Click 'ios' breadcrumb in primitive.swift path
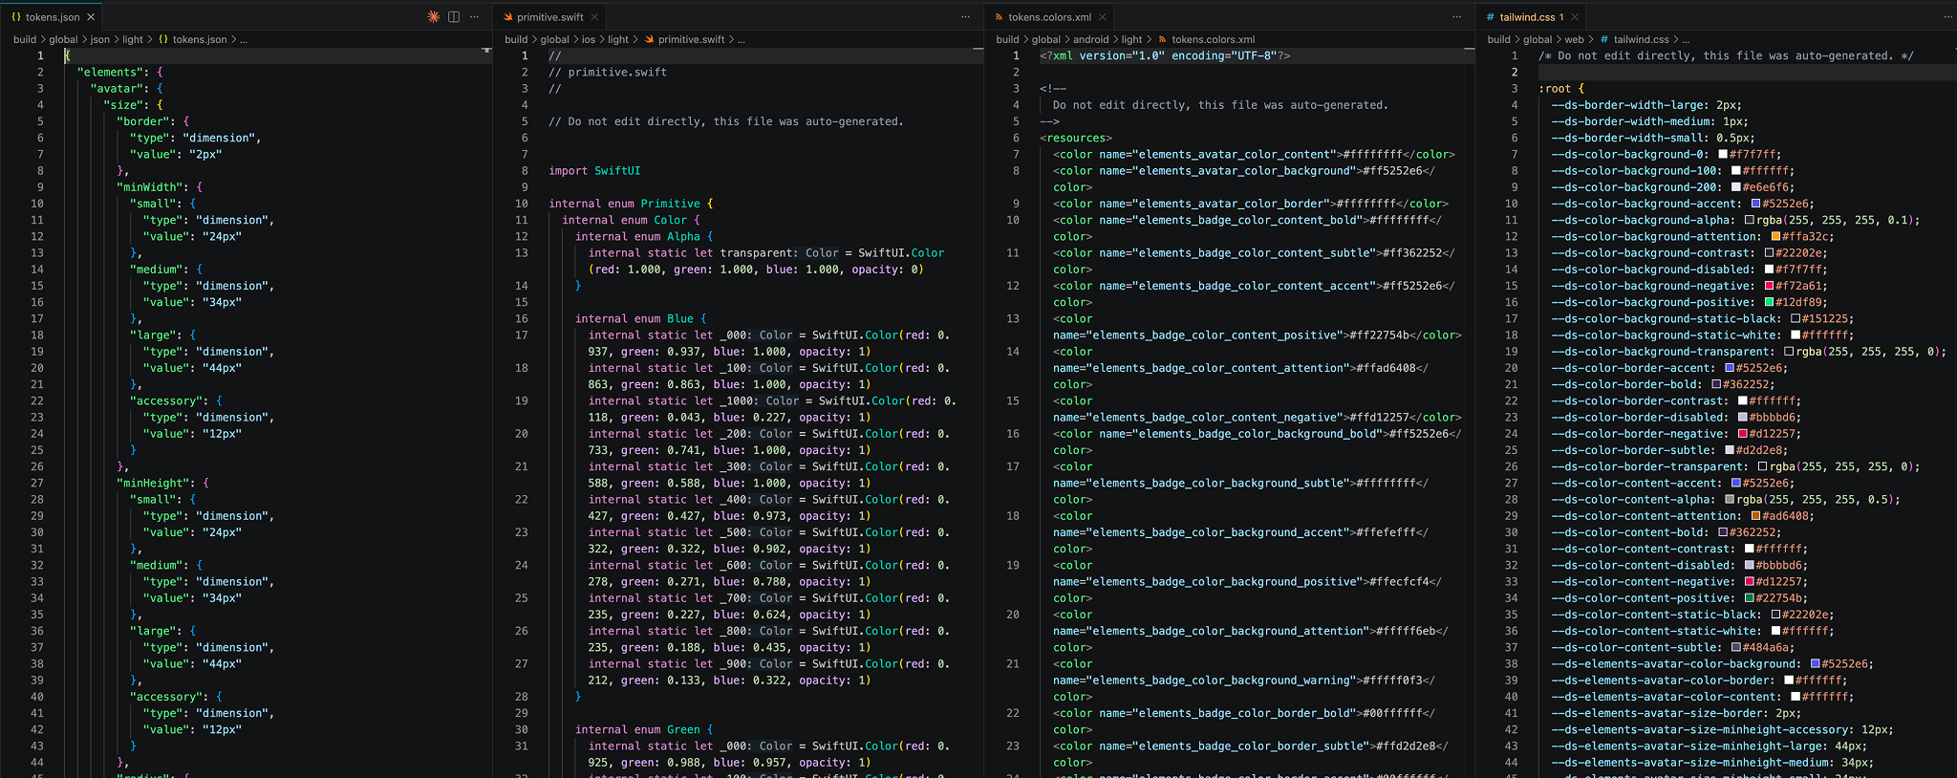The width and height of the screenshot is (1957, 778). [x=589, y=39]
